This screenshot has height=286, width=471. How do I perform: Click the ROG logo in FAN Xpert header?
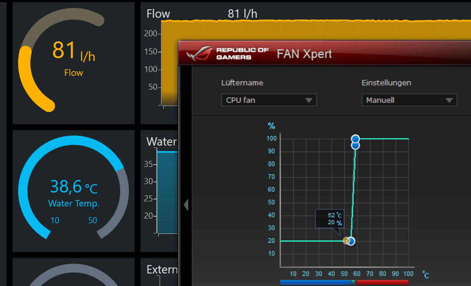click(x=199, y=54)
